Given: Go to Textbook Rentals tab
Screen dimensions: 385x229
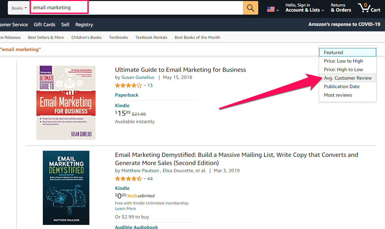Looking at the screenshot, I should [x=151, y=37].
